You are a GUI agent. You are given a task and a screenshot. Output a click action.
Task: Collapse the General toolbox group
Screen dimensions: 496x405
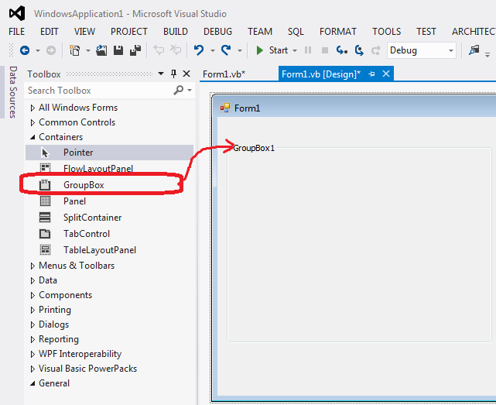point(32,383)
